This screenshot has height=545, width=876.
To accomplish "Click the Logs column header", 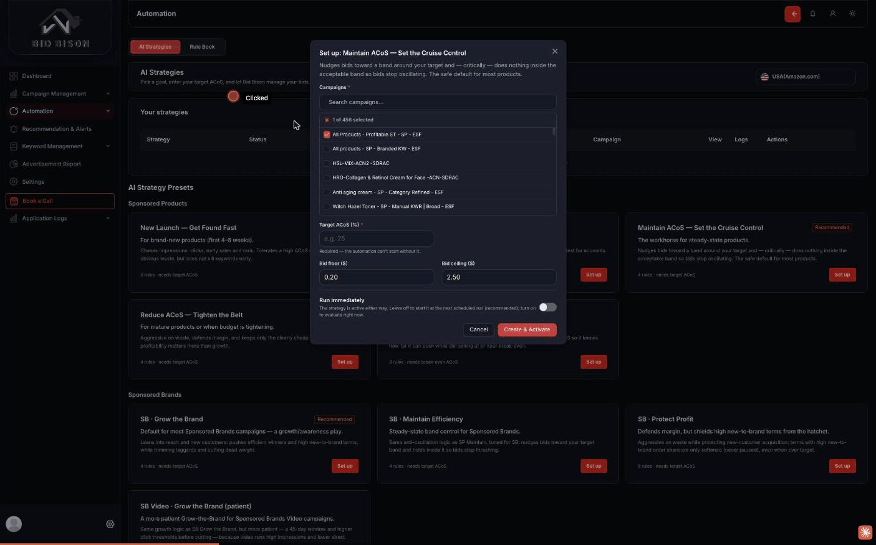I will click(x=741, y=140).
